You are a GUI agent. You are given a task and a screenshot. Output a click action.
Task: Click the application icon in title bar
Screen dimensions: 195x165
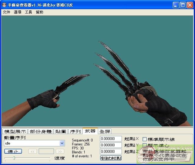(4, 5)
